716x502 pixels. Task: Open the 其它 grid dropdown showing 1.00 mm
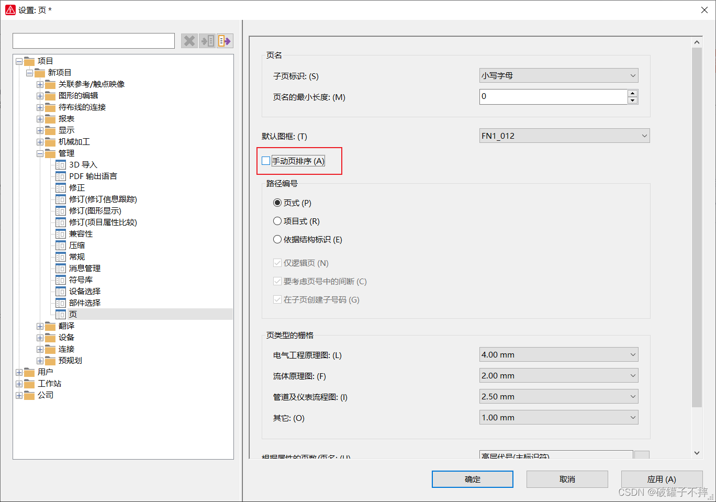(558, 417)
